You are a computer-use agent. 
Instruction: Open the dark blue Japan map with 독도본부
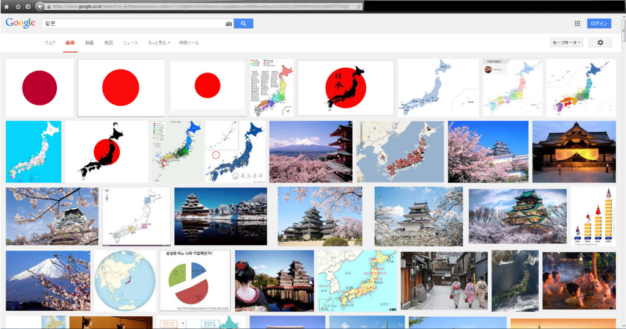[235, 152]
